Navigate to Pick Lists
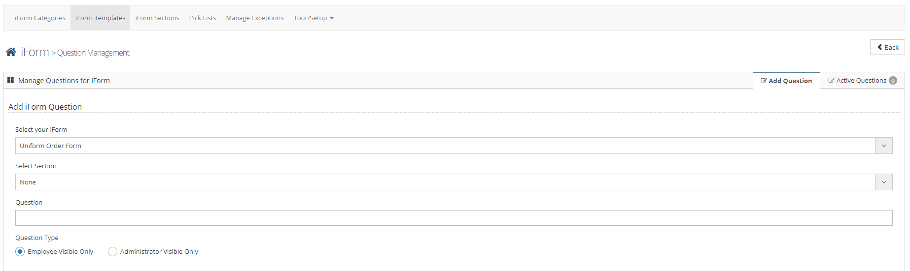Screen dimensions: 910x271 click(x=203, y=18)
